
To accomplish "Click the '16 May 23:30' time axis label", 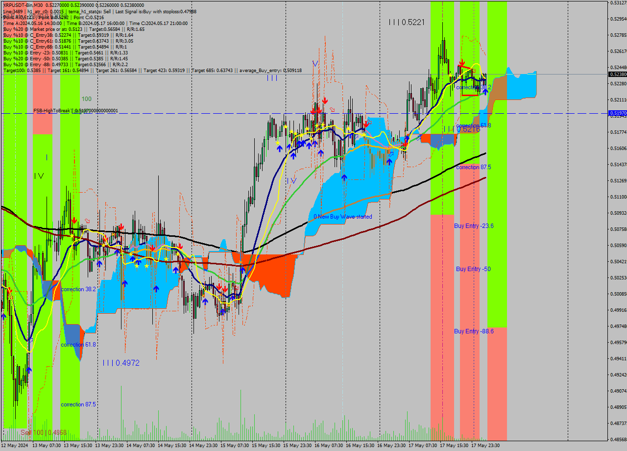I will 391,446.
